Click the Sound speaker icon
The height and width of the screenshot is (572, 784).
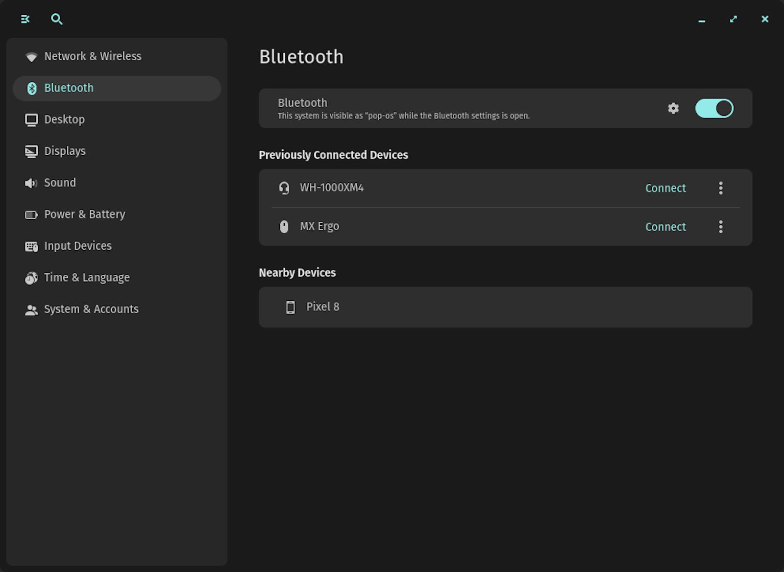coord(31,183)
